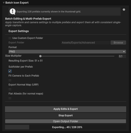This screenshot has width=131, height=133.
Task: Click the Subfolder per Prefab label
Action: (20, 67)
